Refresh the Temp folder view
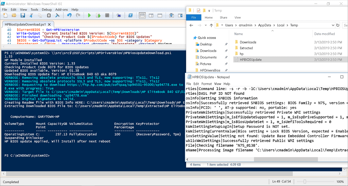This screenshot has width=348, height=186. click(x=338, y=25)
